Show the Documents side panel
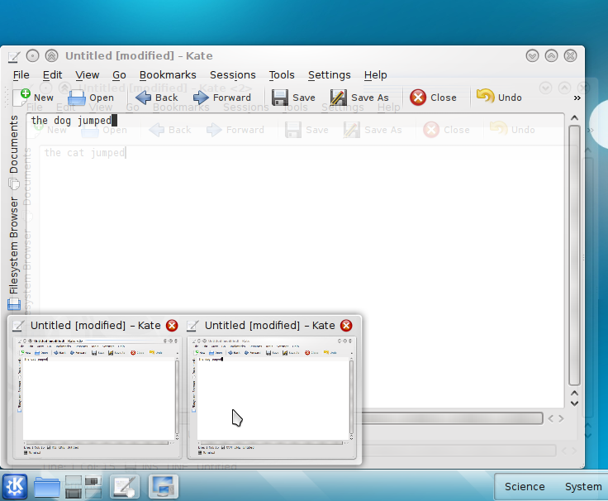The width and height of the screenshot is (608, 501). (x=14, y=152)
